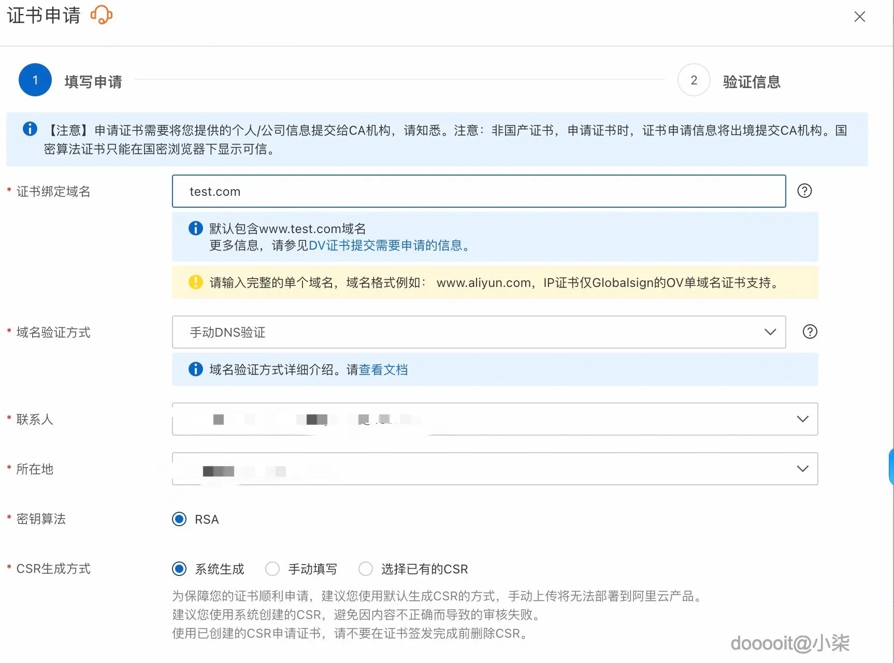
Task: Click the info icon beside 域名验证方式详细介绍
Action: point(195,369)
